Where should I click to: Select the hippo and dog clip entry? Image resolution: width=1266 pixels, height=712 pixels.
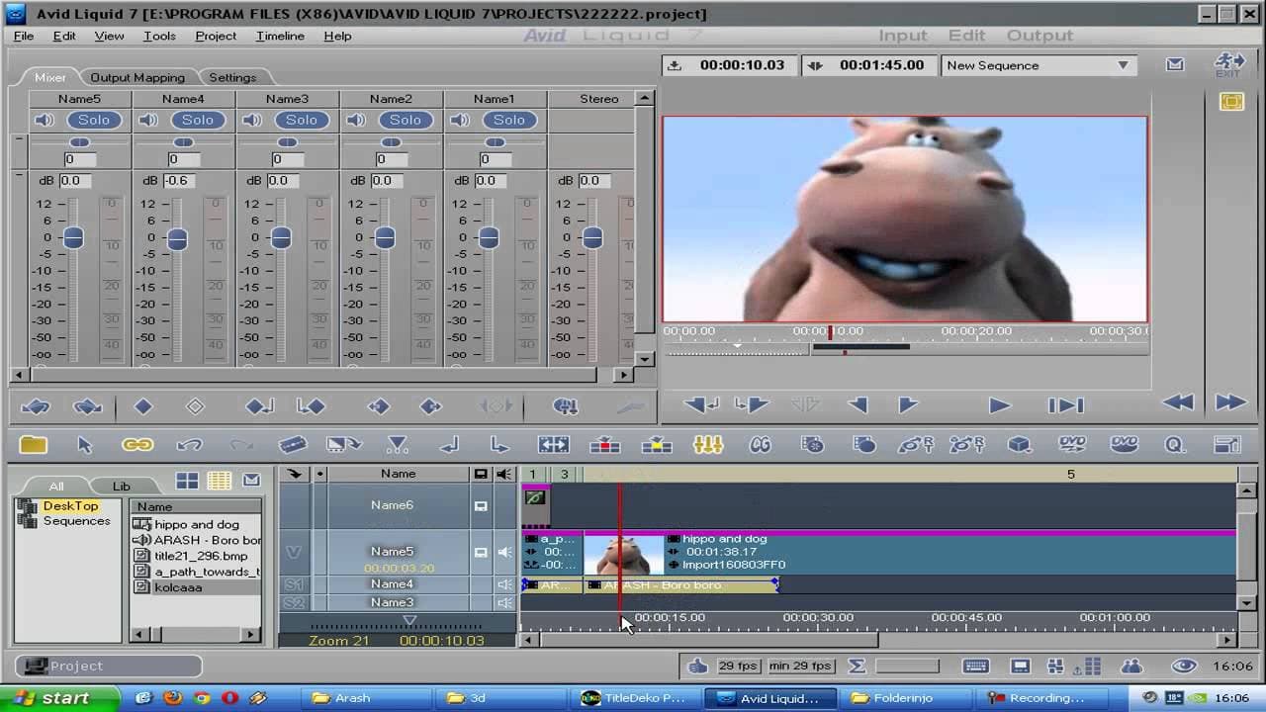197,524
